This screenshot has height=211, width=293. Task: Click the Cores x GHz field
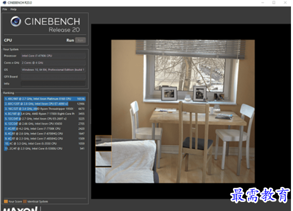tap(53, 63)
